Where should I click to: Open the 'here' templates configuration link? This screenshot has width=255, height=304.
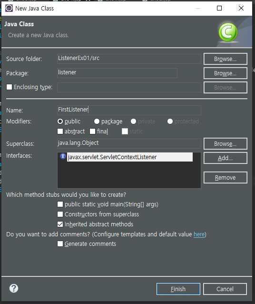[199, 234]
